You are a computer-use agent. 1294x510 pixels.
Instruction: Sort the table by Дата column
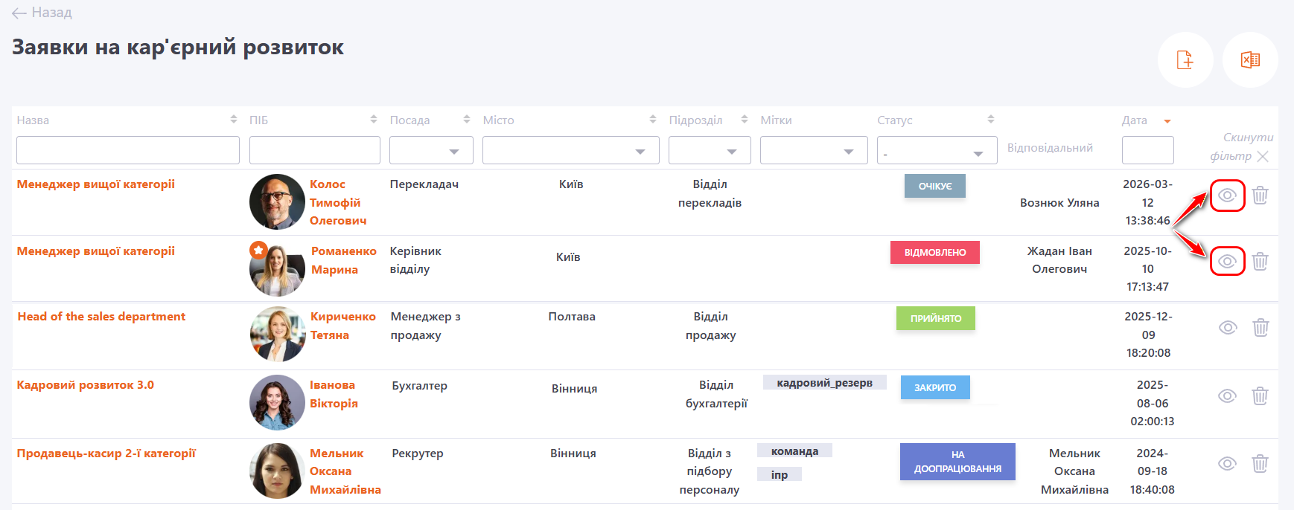pyautogui.click(x=1135, y=120)
